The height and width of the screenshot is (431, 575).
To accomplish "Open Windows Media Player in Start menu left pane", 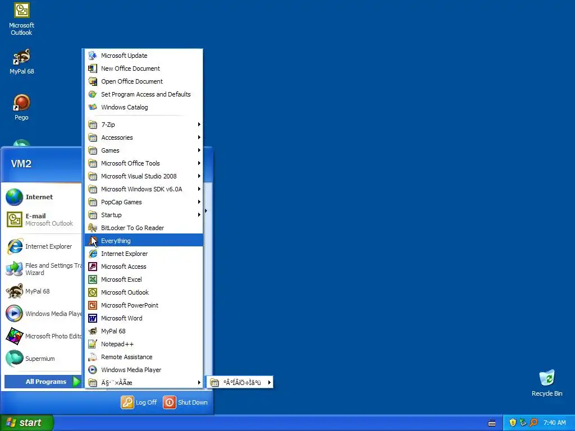I will 43,314.
